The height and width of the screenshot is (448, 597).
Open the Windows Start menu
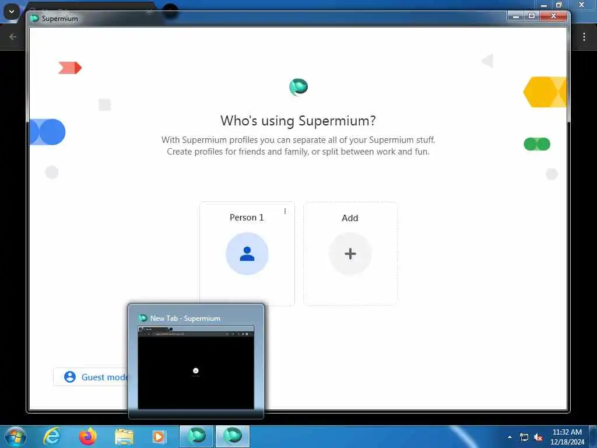tap(16, 436)
